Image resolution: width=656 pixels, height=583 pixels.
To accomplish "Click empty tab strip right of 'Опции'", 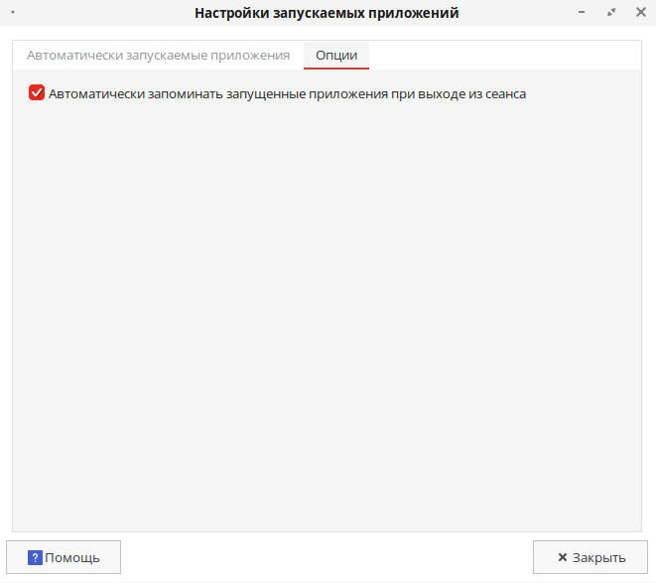I will click(506, 55).
